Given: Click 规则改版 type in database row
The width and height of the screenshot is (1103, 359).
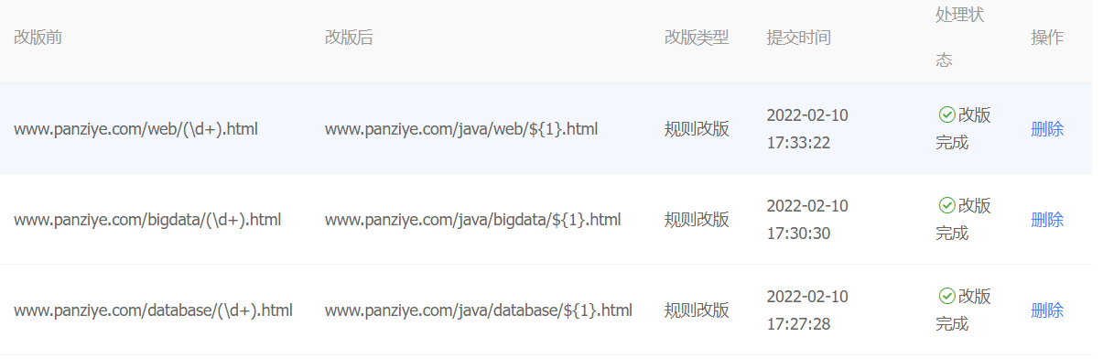Looking at the screenshot, I should coord(697,310).
